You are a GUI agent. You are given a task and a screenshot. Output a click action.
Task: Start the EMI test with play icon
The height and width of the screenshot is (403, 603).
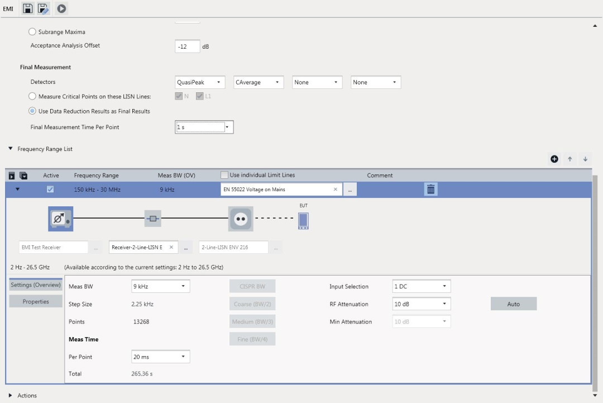(61, 8)
